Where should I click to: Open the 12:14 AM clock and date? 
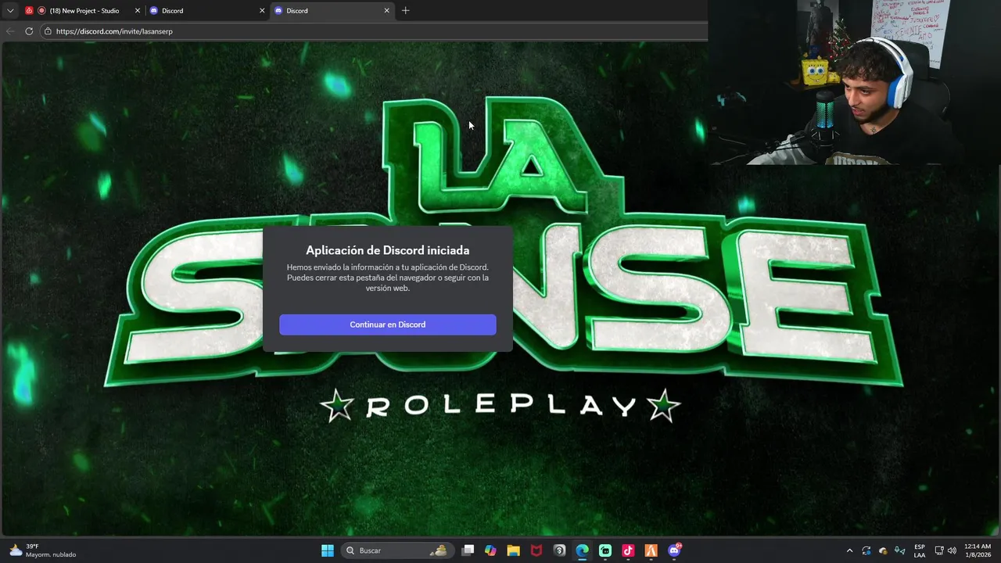coord(978,550)
